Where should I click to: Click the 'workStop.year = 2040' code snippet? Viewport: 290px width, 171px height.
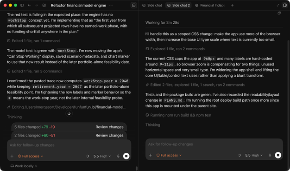pos(106,81)
